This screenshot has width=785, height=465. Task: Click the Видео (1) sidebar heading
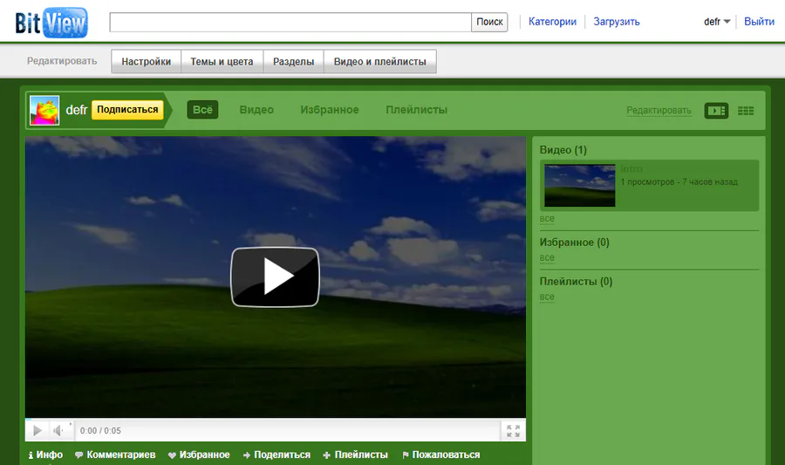[x=563, y=150]
